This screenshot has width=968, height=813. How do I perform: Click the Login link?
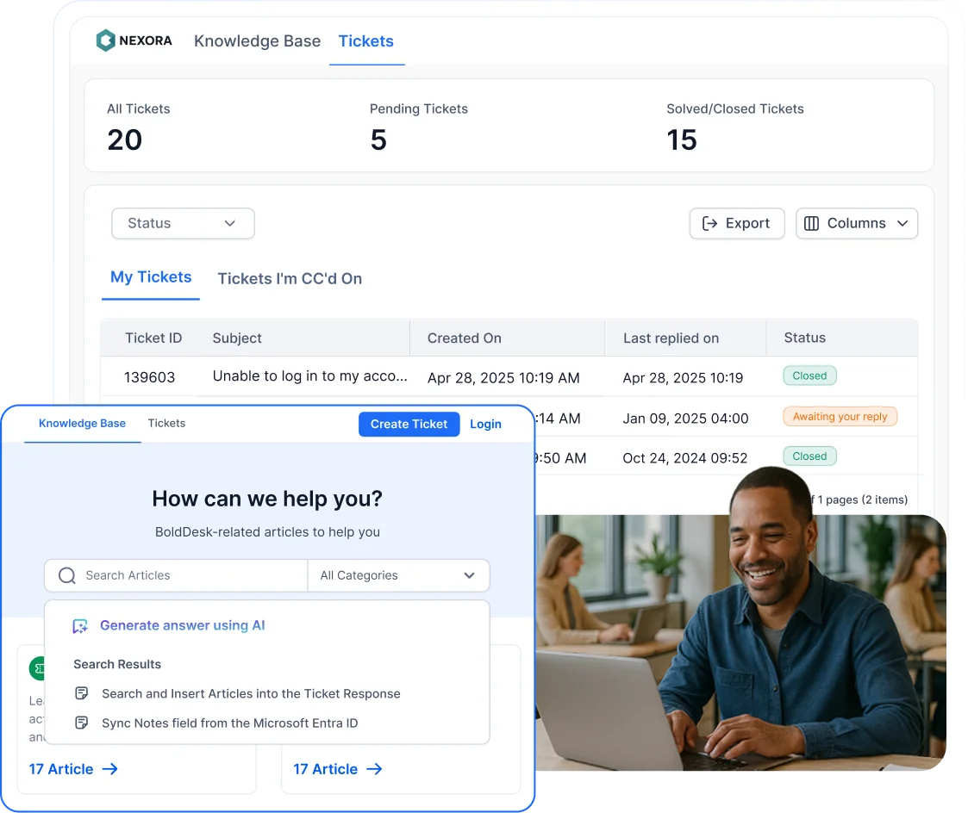tap(486, 424)
